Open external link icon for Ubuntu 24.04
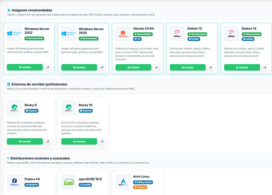 point(156,67)
